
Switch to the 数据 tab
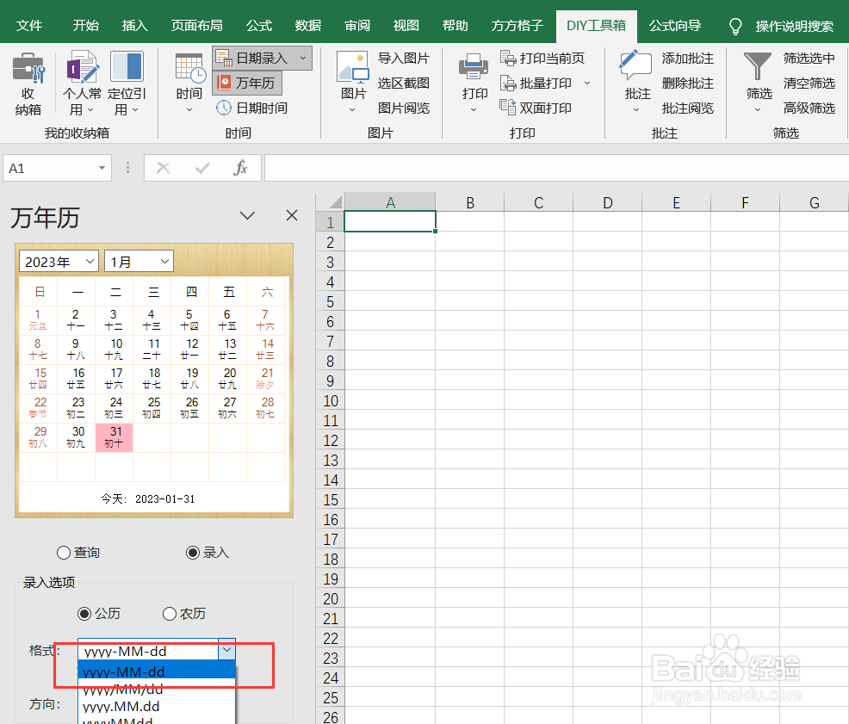307,26
